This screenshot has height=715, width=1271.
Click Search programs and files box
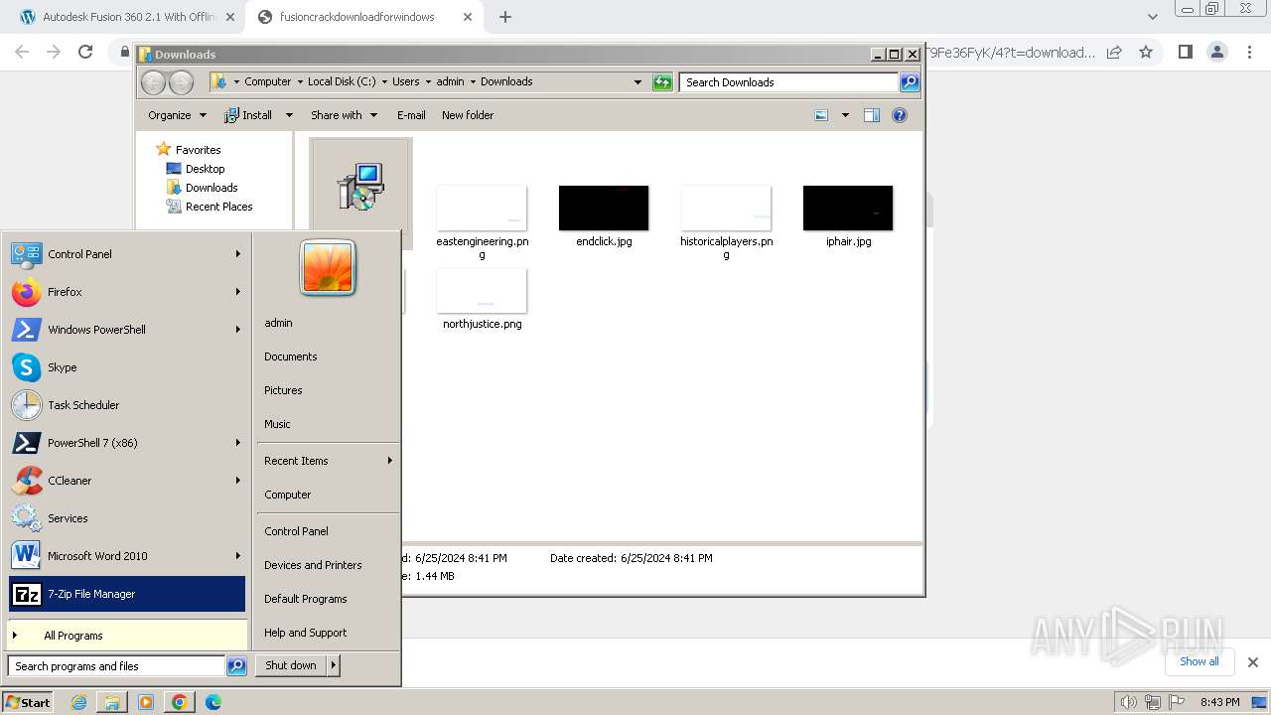[116, 666]
